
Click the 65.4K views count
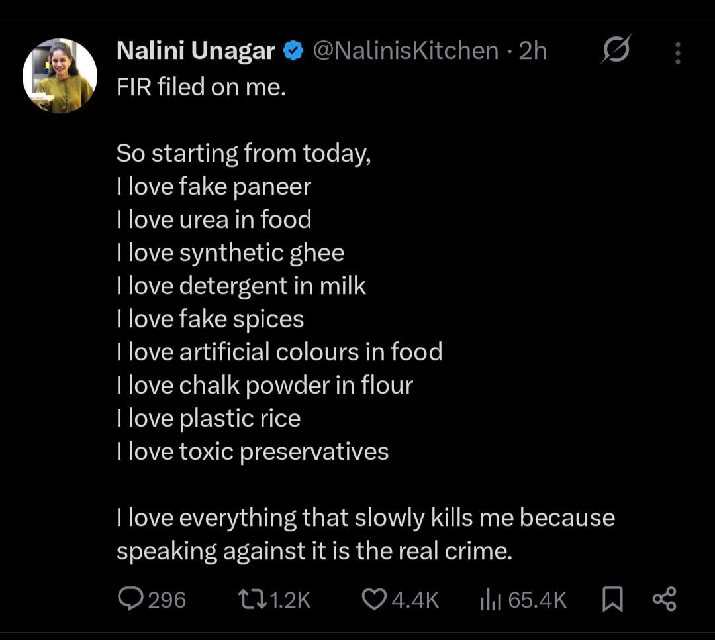click(x=538, y=600)
